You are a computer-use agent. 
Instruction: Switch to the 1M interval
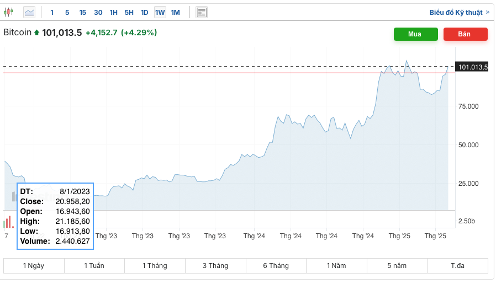[175, 12]
